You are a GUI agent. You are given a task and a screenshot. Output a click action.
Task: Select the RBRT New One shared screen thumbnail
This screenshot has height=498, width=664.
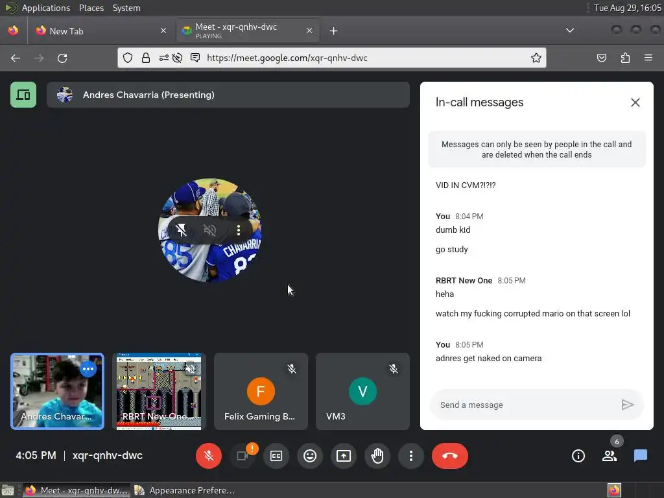coord(159,391)
